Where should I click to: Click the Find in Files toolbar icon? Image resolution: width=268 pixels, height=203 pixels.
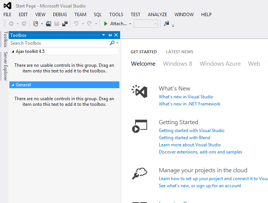click(x=167, y=23)
